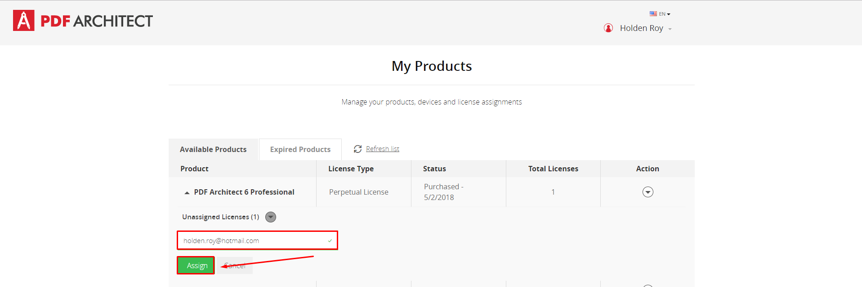Click the US flag language icon
This screenshot has height=287, width=862.
click(653, 14)
